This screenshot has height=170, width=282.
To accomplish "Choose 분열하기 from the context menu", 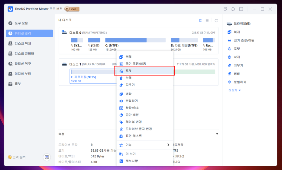I will (145, 101).
